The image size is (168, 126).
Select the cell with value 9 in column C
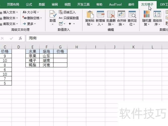[x=6, y=56]
